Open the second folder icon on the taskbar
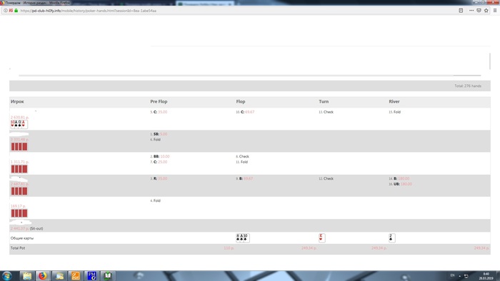The width and height of the screenshot is (500, 281). [x=59, y=275]
